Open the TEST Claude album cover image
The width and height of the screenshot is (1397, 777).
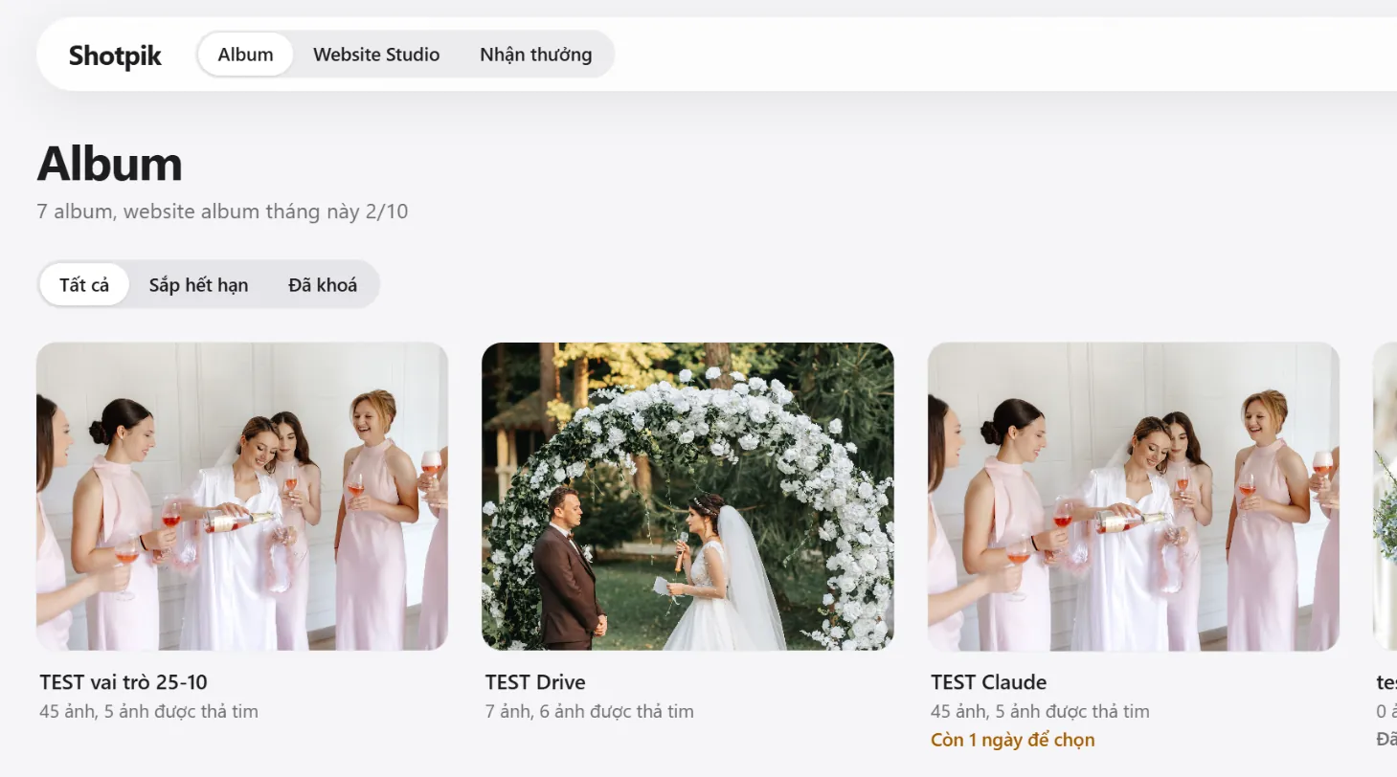(1134, 497)
